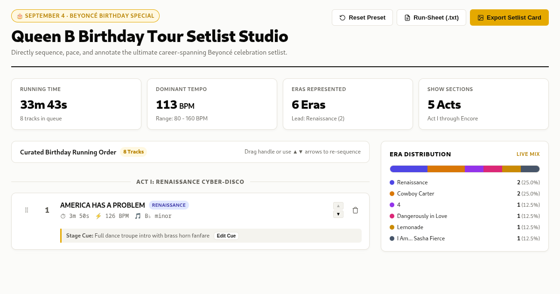Image resolution: width=560 pixels, height=294 pixels.
Task: Click the music note key icon
Action: pyautogui.click(x=138, y=216)
